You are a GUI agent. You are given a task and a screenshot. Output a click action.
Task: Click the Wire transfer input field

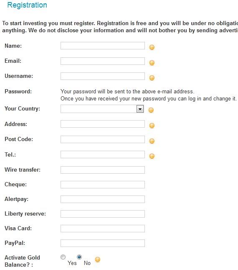click(x=103, y=170)
